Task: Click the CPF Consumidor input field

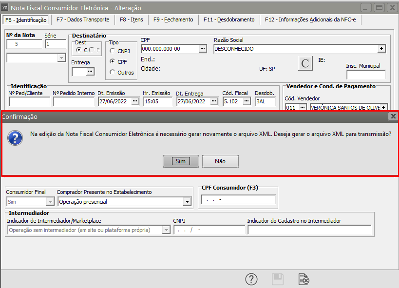Action: coord(238,200)
